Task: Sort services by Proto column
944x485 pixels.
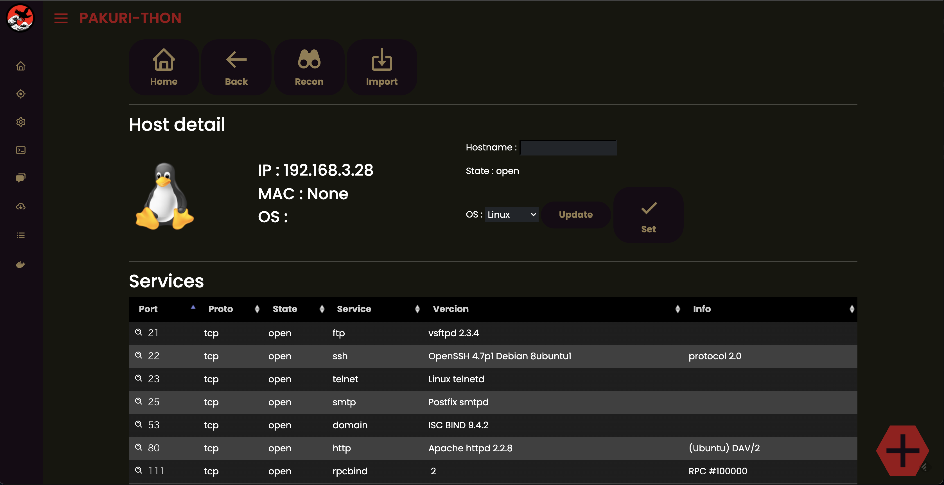Action: (231, 309)
